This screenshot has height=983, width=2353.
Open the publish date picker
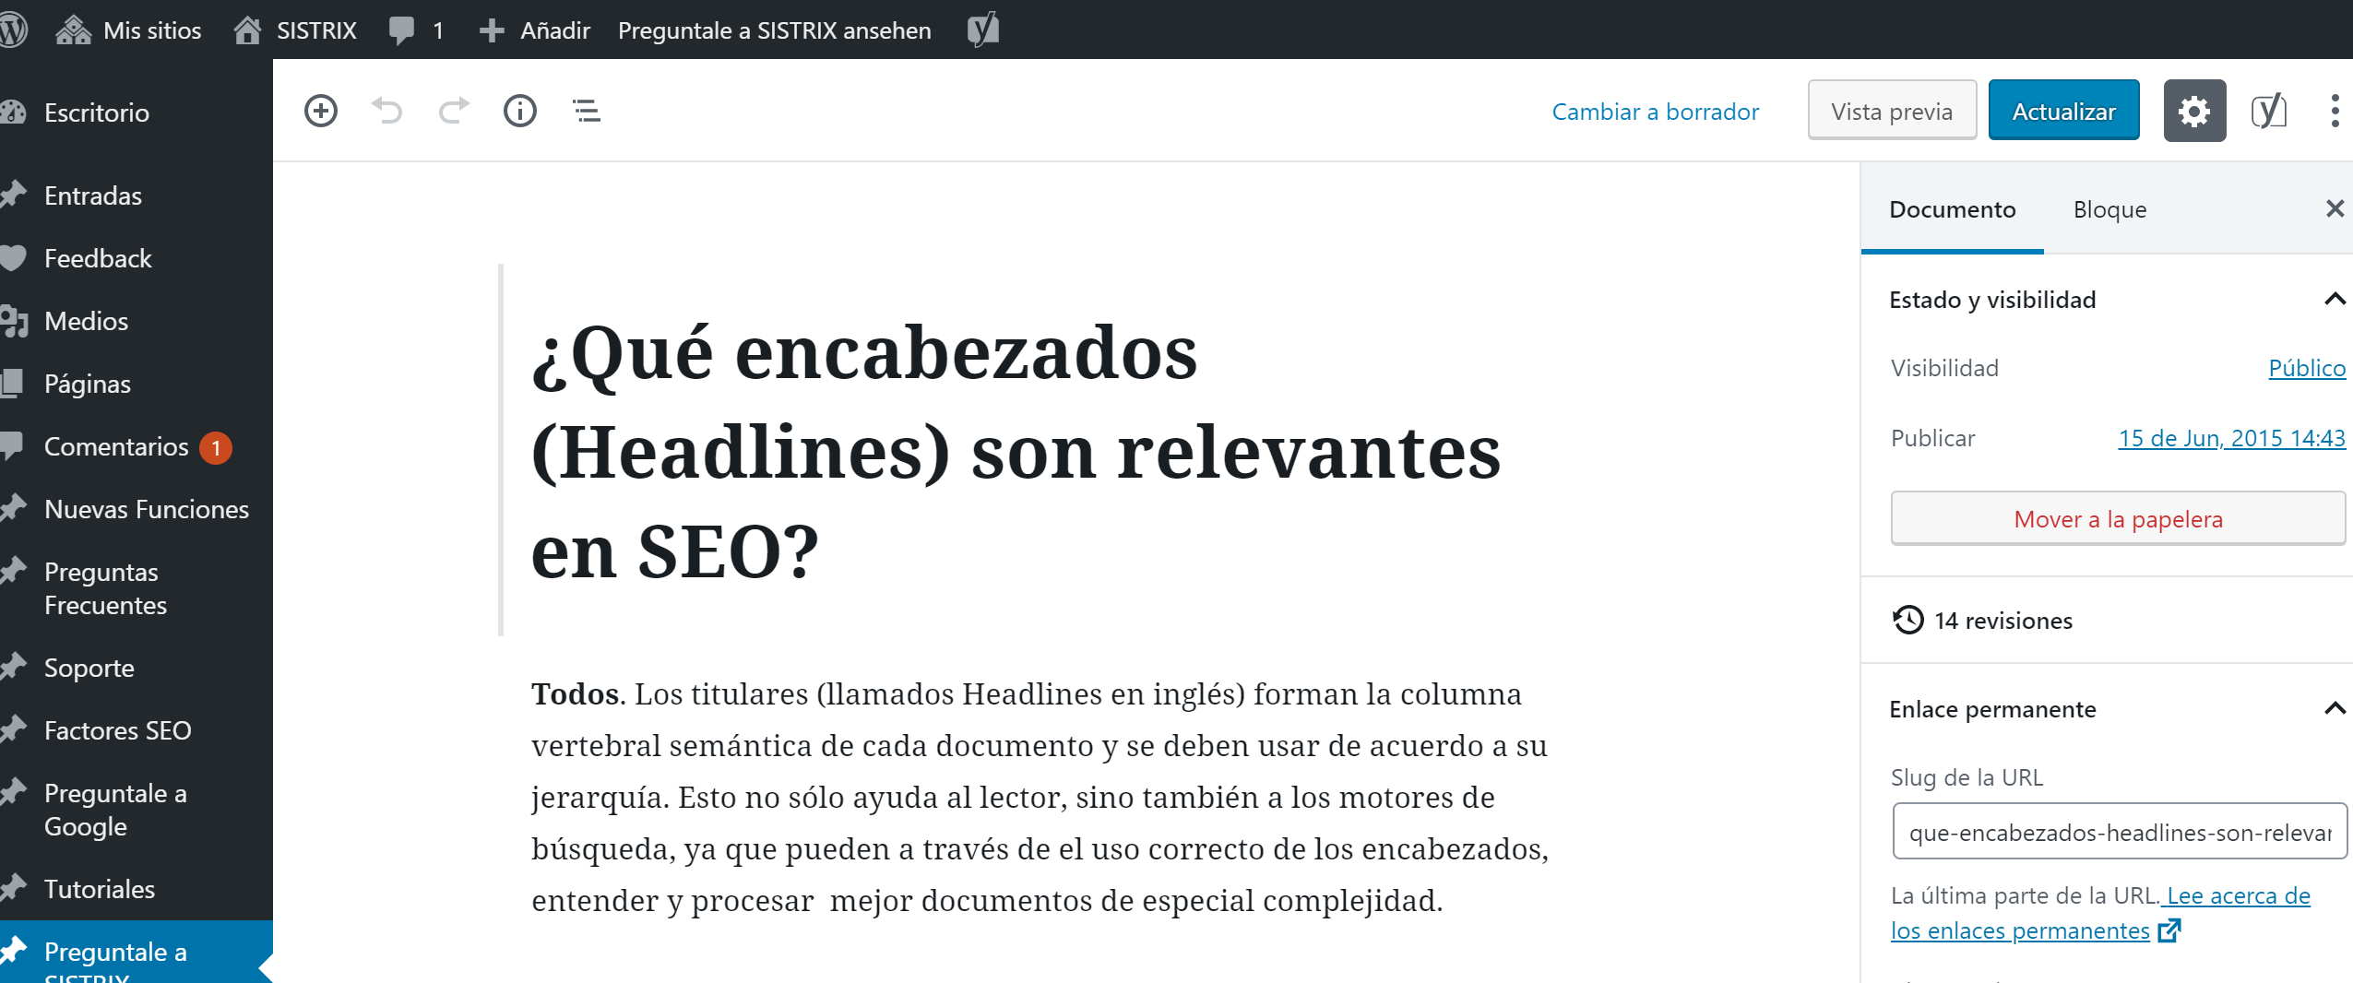[2230, 438]
